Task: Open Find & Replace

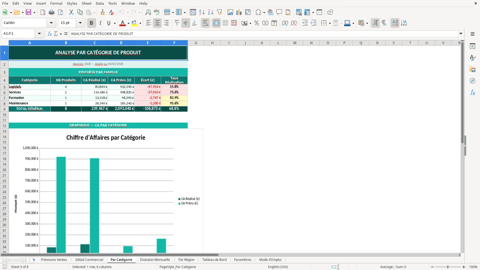Action: [148, 12]
